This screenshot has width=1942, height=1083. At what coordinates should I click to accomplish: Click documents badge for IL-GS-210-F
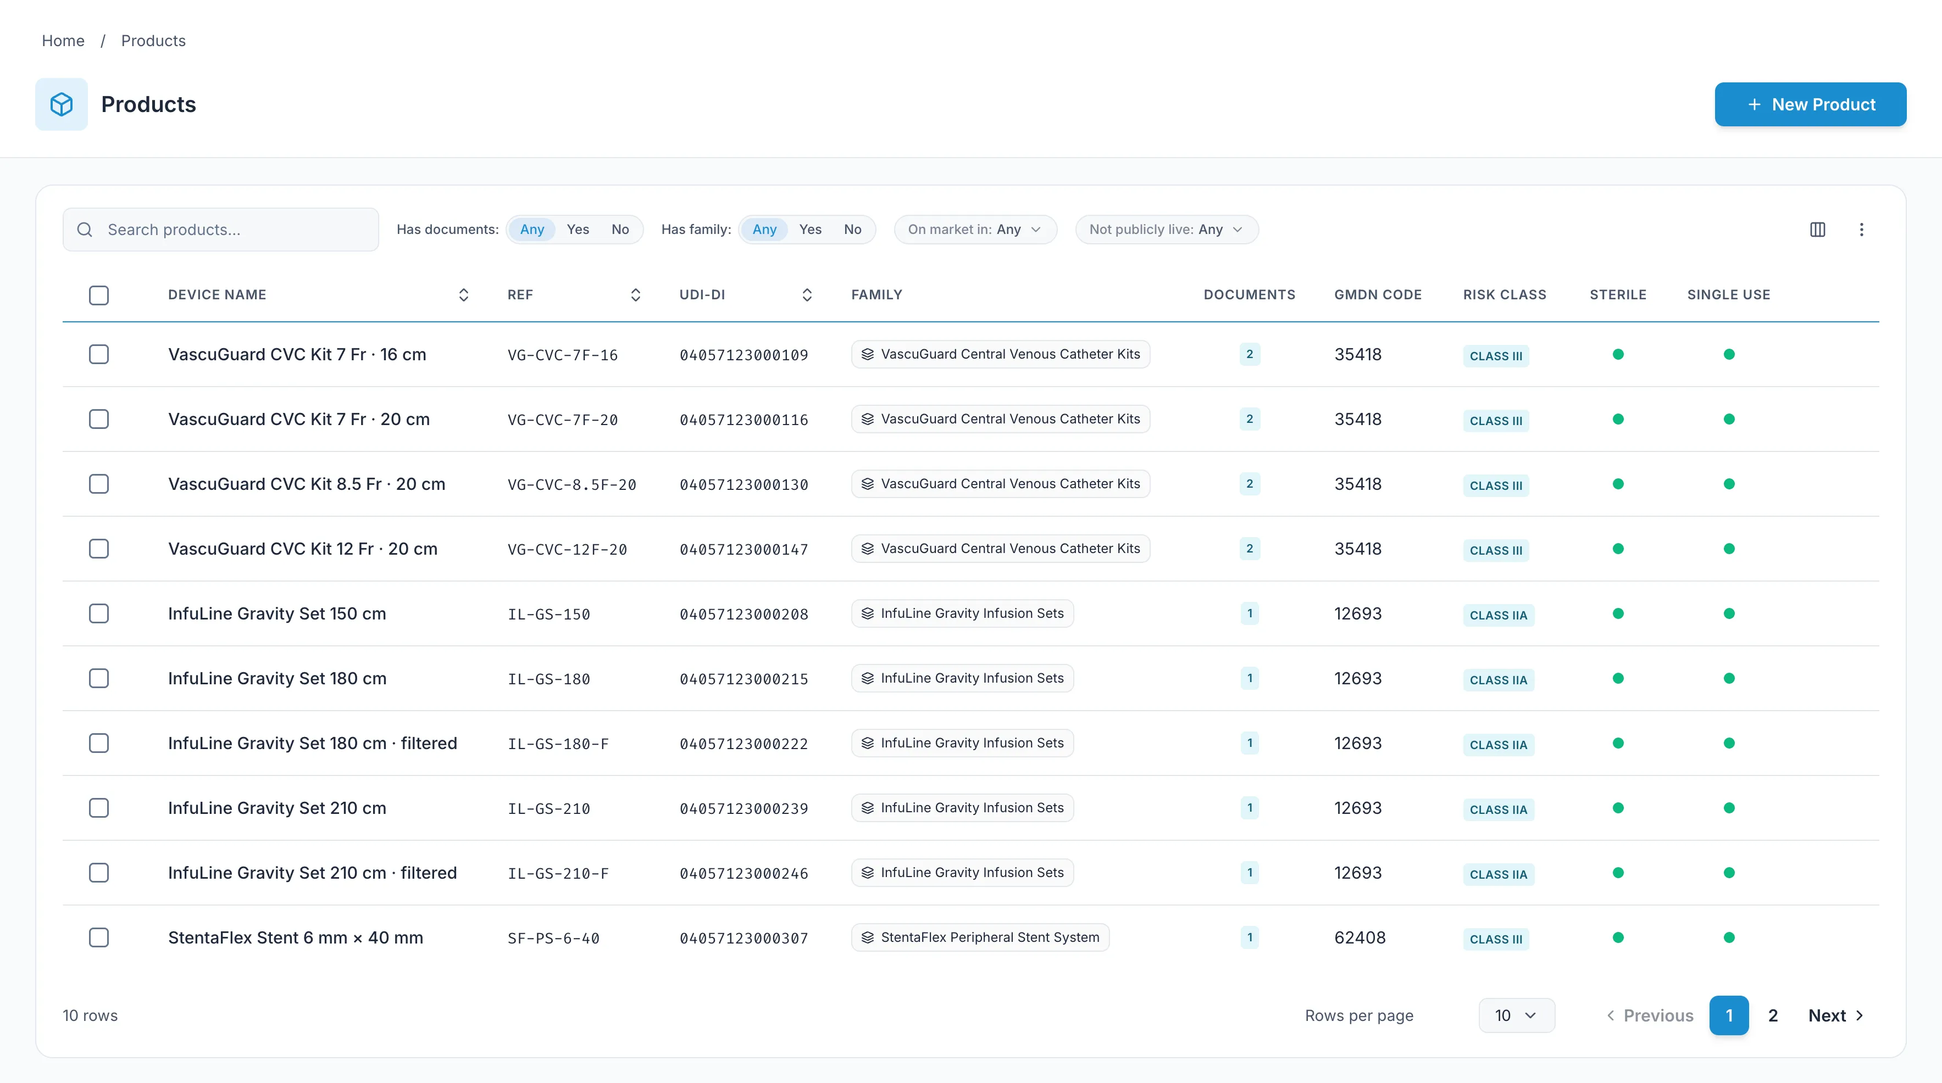pyautogui.click(x=1249, y=873)
